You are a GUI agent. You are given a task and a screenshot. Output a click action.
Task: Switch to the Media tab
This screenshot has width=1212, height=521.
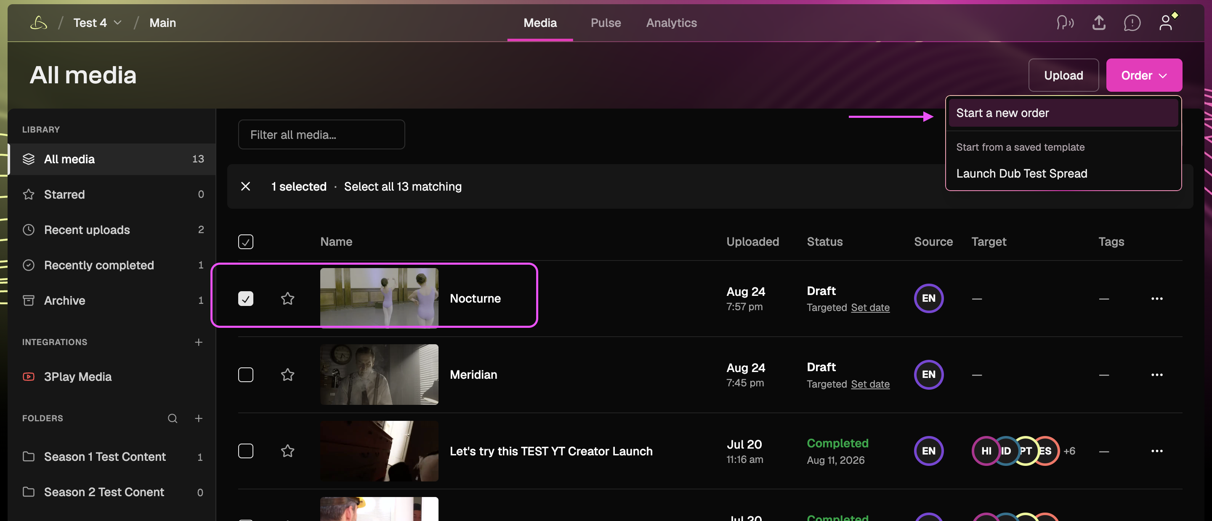coord(540,23)
